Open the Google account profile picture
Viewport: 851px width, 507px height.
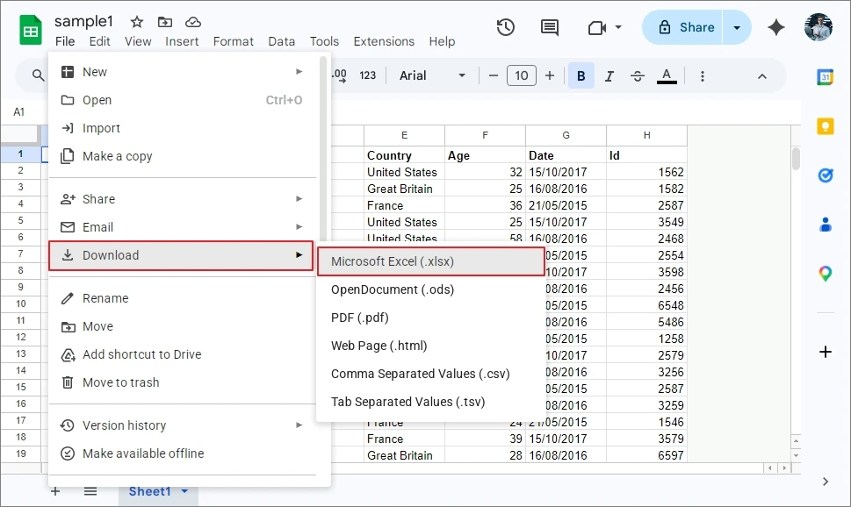[819, 27]
